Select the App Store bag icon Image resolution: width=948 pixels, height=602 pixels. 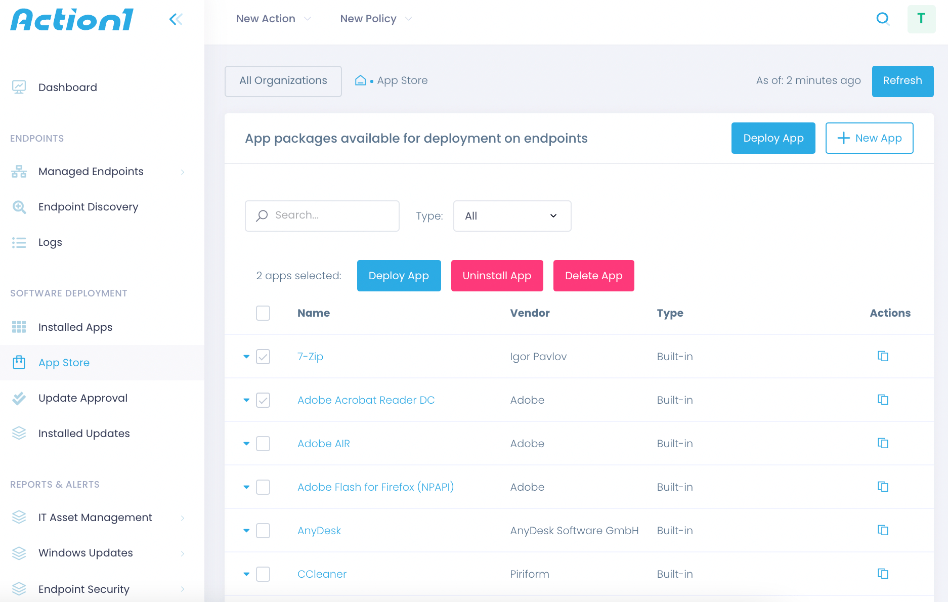tap(19, 362)
